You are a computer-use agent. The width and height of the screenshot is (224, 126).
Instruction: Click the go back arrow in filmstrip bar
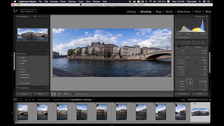click(30, 99)
